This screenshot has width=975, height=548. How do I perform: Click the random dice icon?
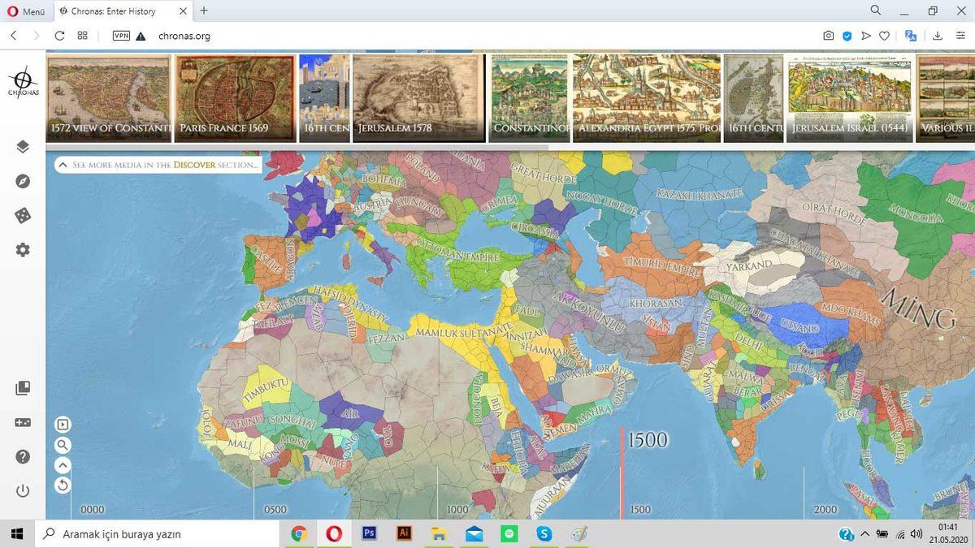[x=23, y=215]
